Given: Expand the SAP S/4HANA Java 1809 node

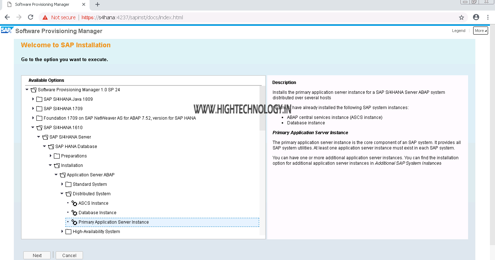Looking at the screenshot, I should point(33,99).
